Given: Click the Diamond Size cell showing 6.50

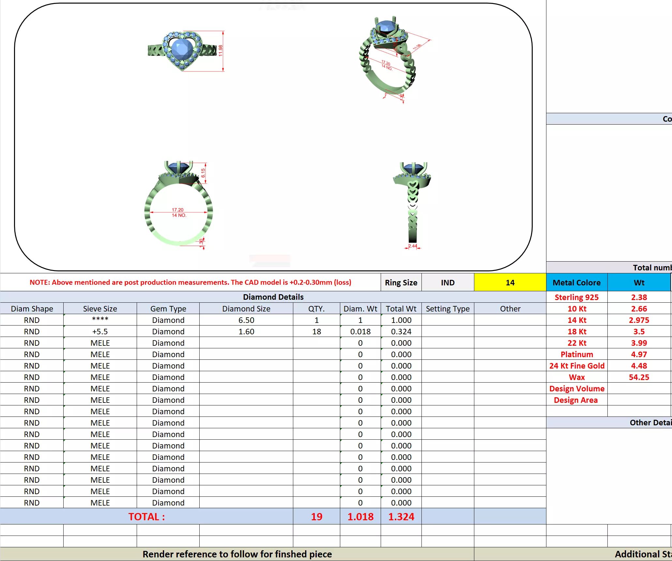Looking at the screenshot, I should coord(246,320).
